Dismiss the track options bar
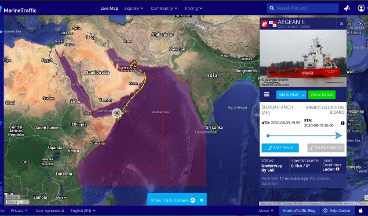 coord(201,200)
